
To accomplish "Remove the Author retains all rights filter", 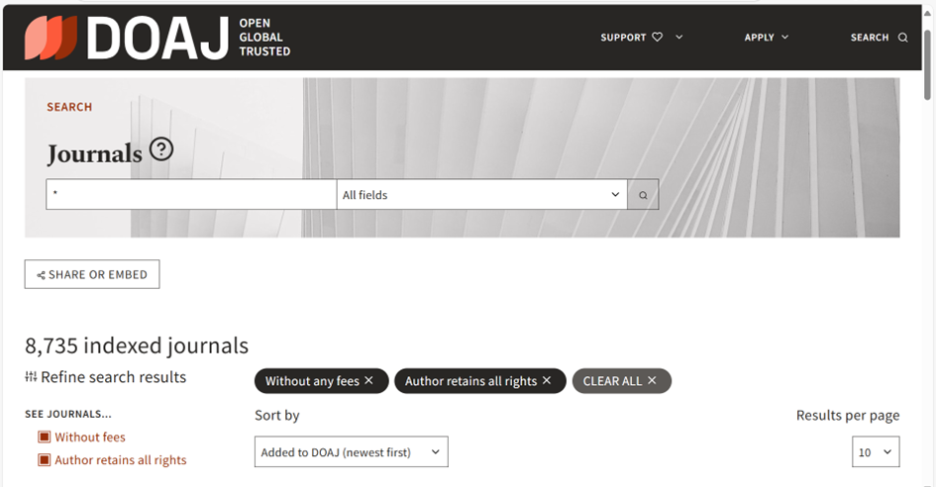I will [546, 380].
